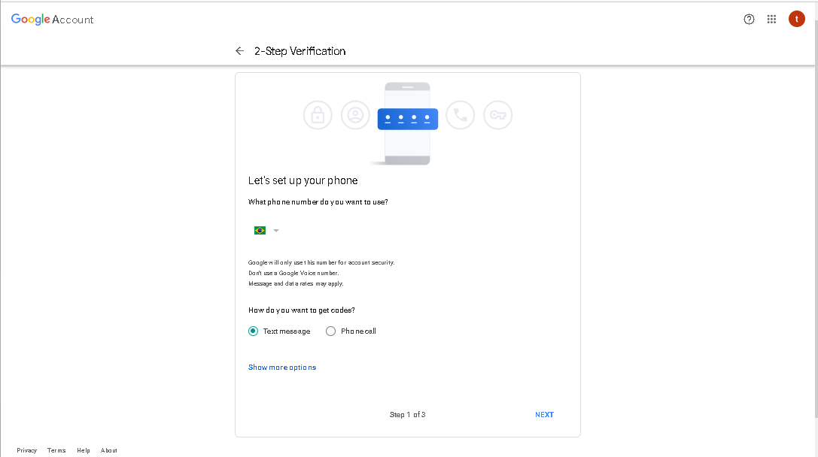Click the Brazil flag country selector
This screenshot has width=818, height=457.
click(x=260, y=230)
